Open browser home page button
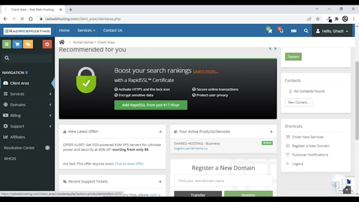The height and width of the screenshot is (202, 359). [x=31, y=19]
